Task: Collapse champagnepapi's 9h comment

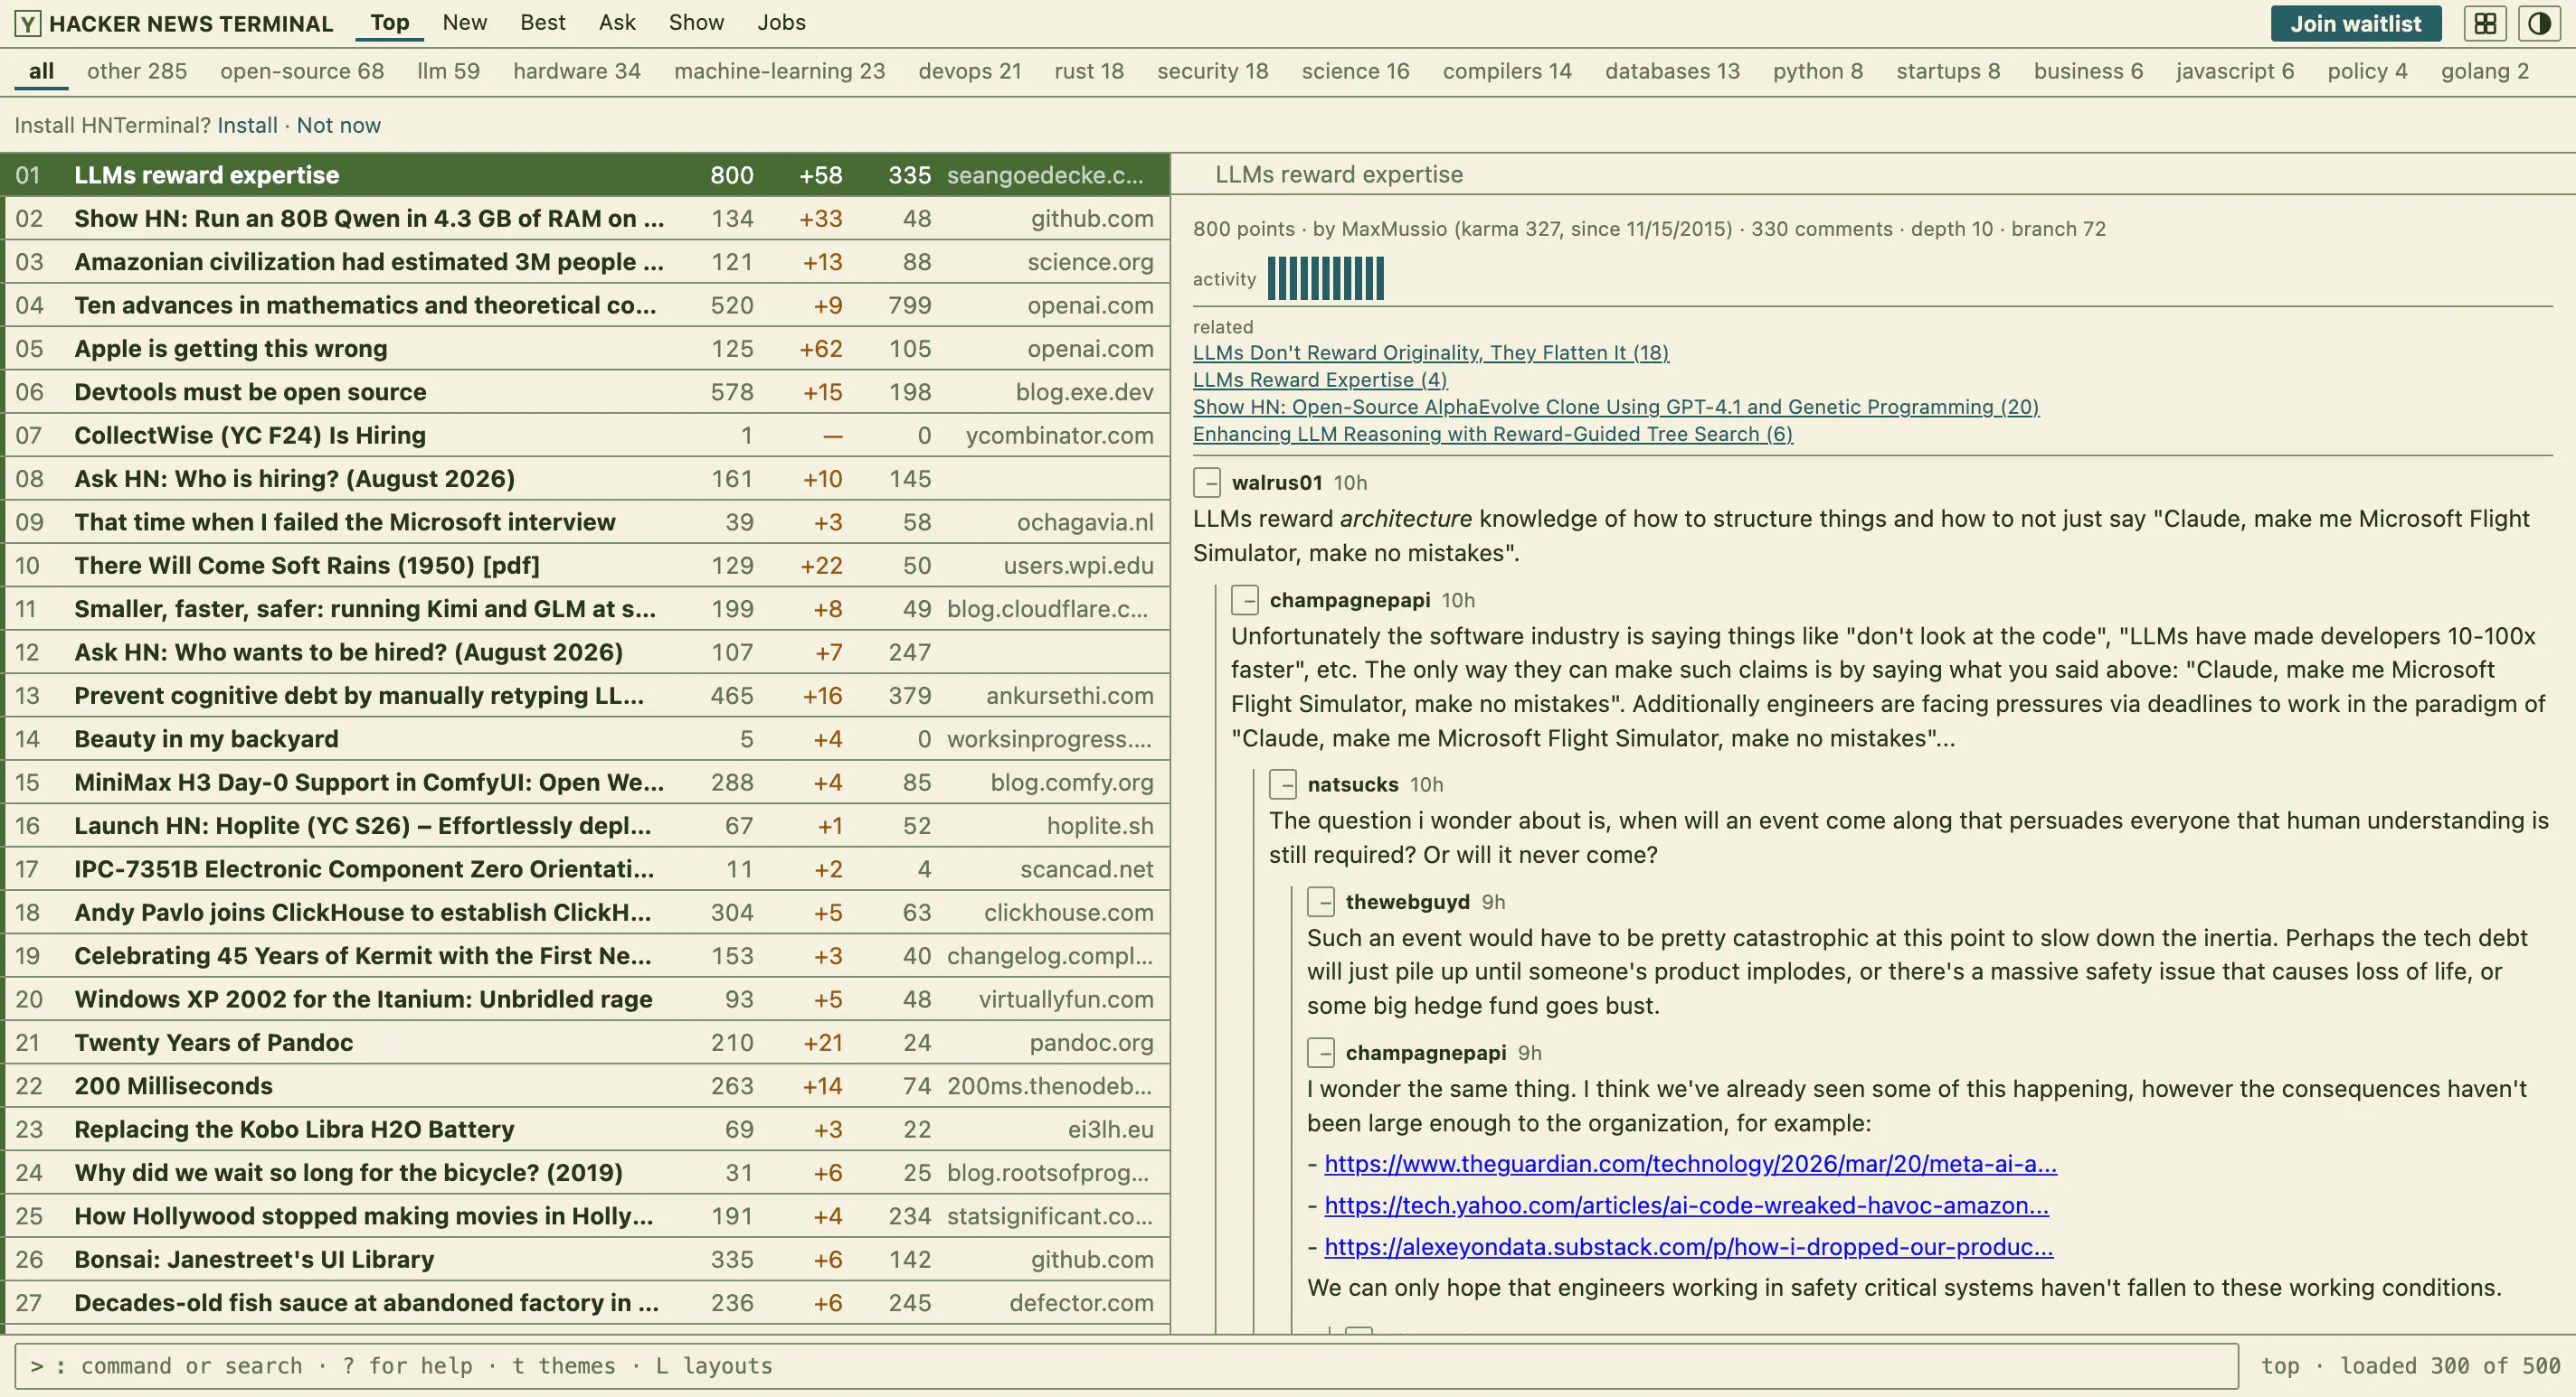Action: (x=1321, y=1054)
